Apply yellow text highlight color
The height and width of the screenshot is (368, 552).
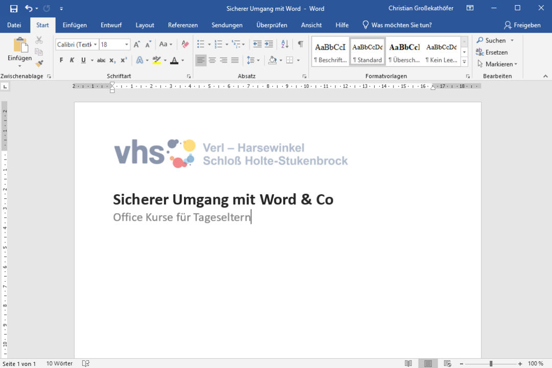[x=157, y=60]
